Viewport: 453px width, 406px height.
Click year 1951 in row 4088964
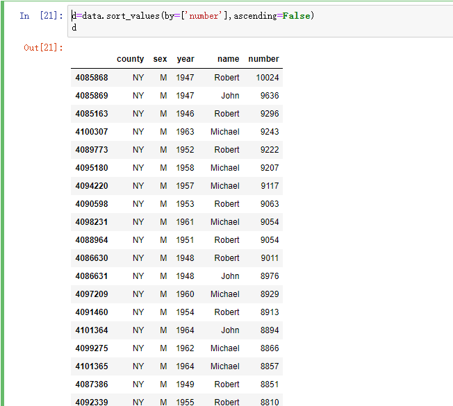(186, 240)
